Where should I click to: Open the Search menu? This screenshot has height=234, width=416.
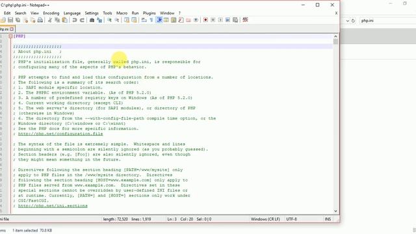click(20, 13)
